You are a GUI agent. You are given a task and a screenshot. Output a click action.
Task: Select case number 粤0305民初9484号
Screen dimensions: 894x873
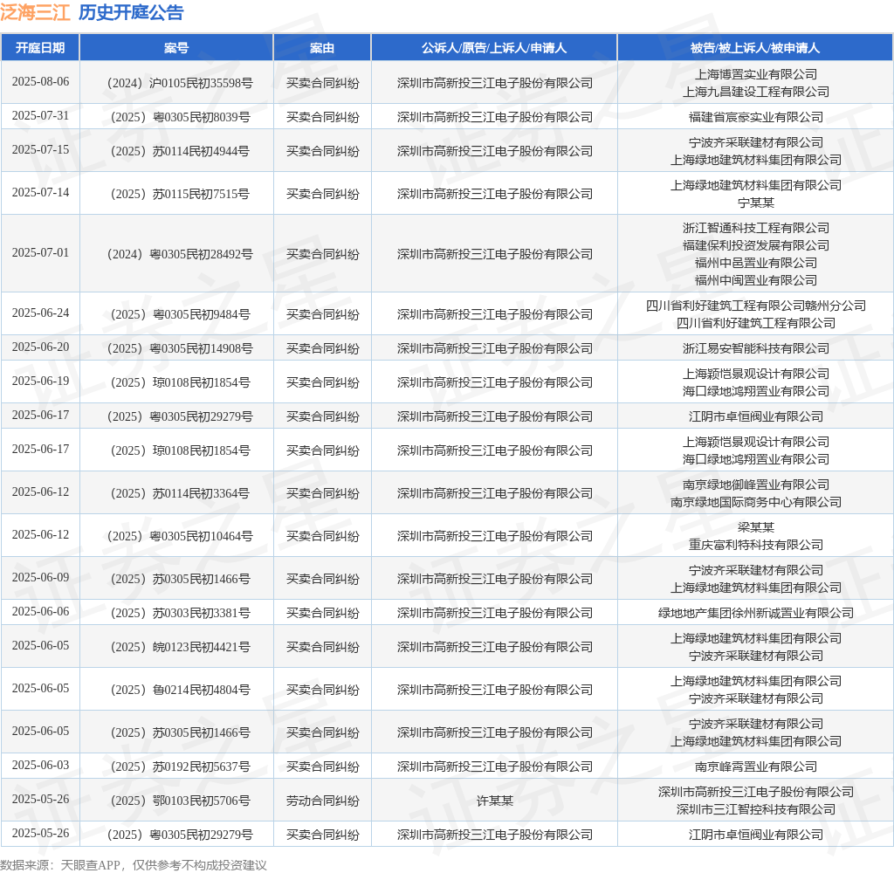pyautogui.click(x=180, y=314)
